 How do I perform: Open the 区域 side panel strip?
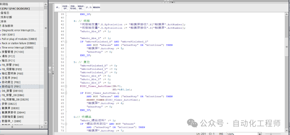coord(50,70)
